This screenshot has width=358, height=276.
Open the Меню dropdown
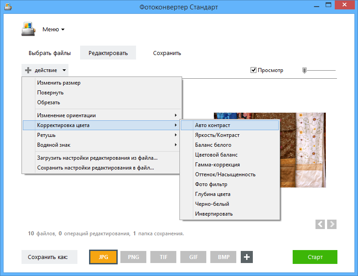[x=53, y=30]
